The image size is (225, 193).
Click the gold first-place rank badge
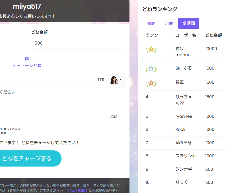151,50
